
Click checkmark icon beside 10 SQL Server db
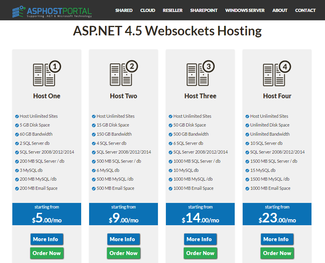(x=247, y=143)
